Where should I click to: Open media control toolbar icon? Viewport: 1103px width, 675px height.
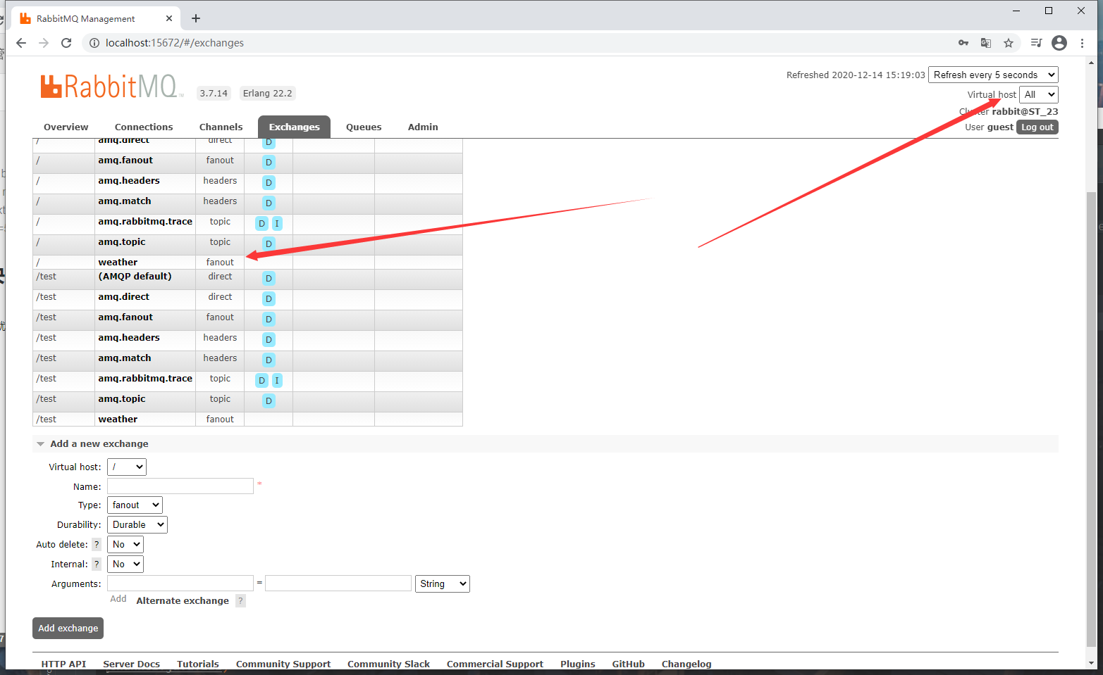click(1036, 43)
